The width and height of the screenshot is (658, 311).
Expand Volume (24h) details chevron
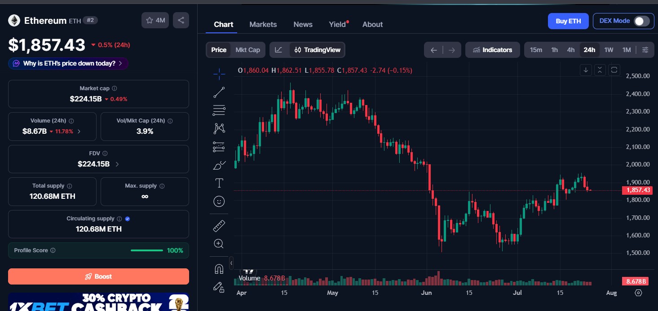point(79,131)
